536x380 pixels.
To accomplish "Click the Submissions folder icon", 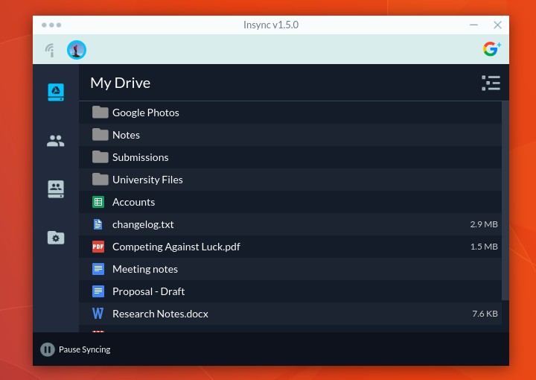I will [100, 157].
